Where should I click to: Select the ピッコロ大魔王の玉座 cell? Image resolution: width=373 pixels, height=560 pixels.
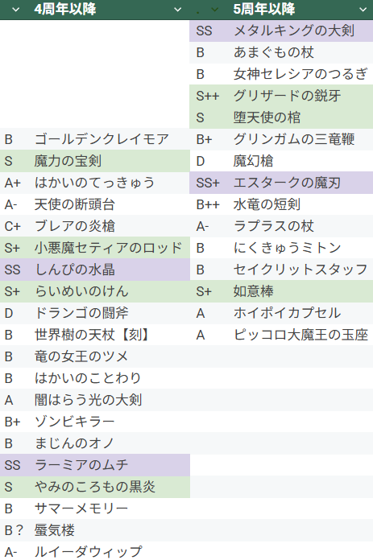300,335
